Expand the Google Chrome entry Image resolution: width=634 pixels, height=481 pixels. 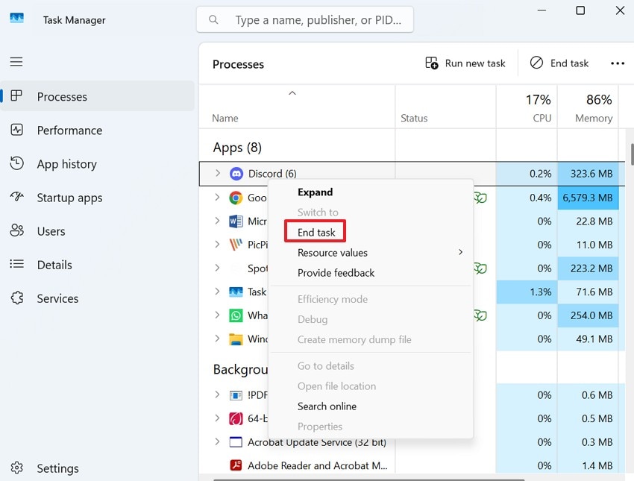[x=216, y=198]
